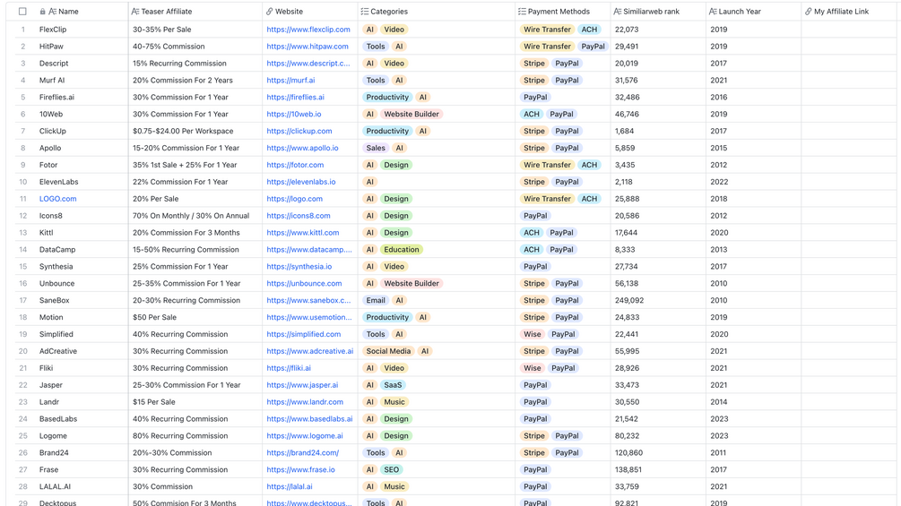Open the jasper.ai link
Viewport: 901px width, 506px height.
coord(302,385)
